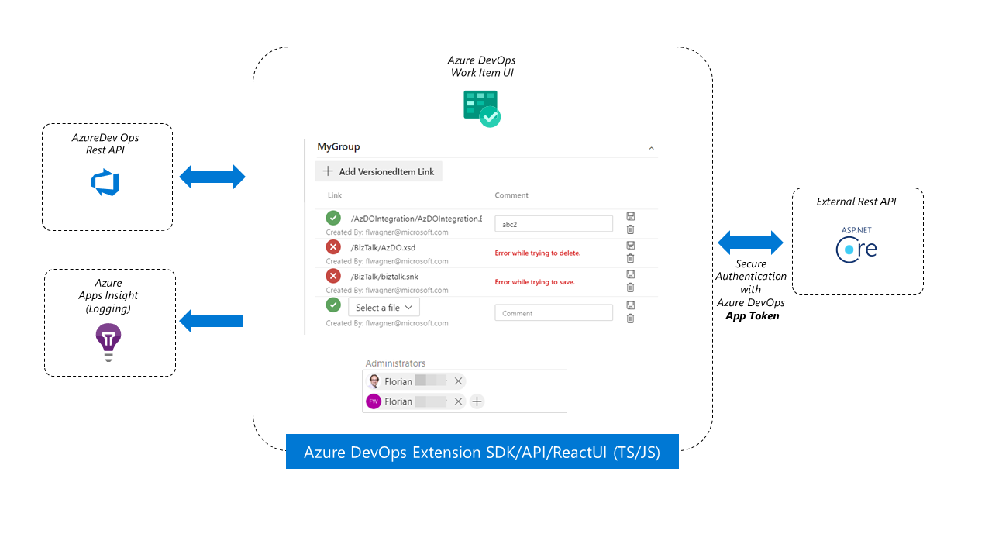Collapse the MyGroup section

651,148
